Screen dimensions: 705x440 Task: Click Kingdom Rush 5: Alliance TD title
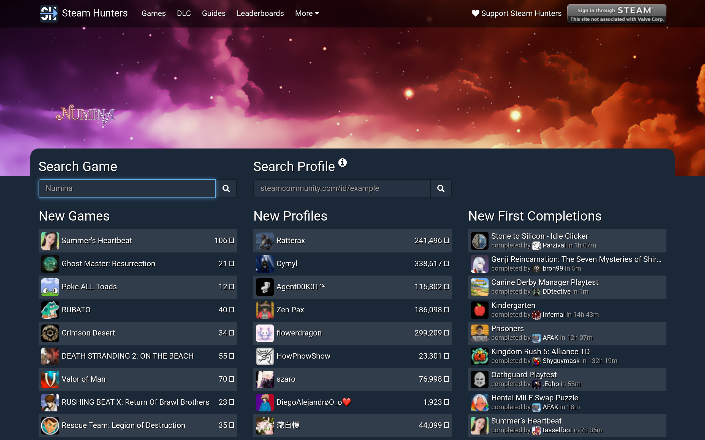[540, 352]
